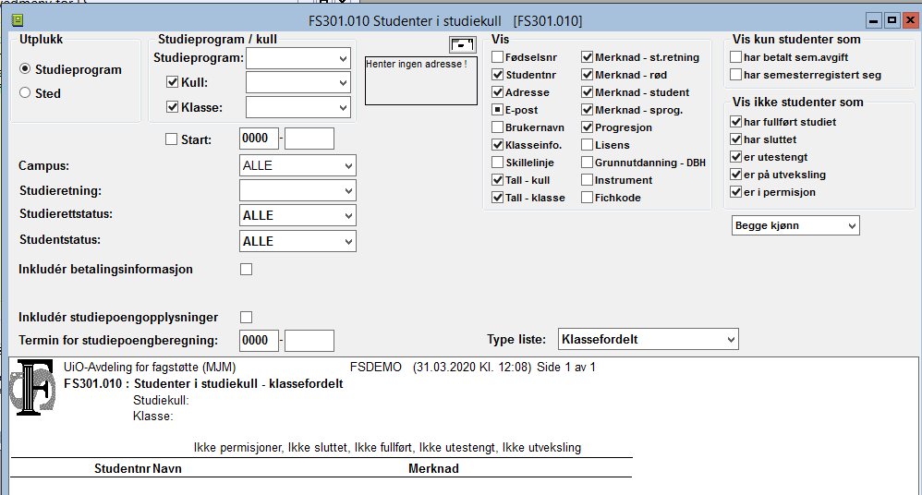Click the Merknad column header in report
The image size is (922, 495).
(x=434, y=468)
